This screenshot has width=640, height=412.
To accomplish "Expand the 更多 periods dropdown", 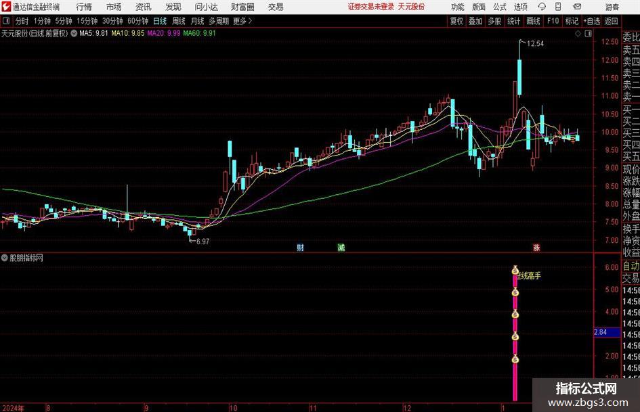I will click(x=242, y=21).
